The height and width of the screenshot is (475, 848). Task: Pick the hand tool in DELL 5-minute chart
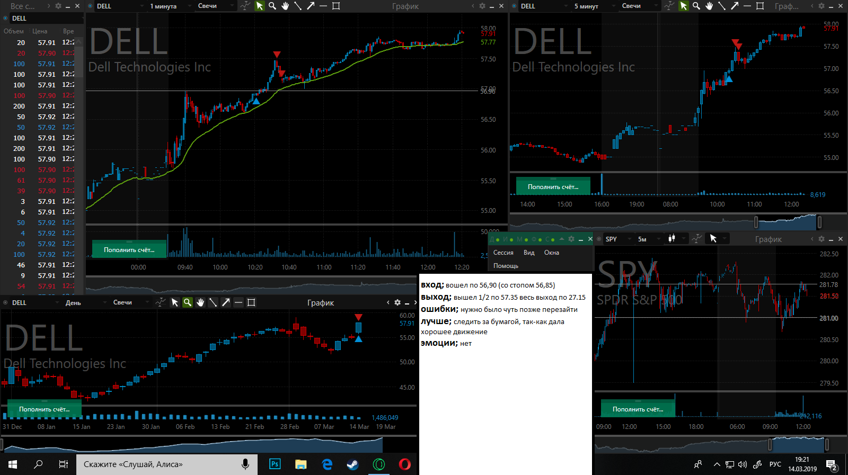point(709,6)
